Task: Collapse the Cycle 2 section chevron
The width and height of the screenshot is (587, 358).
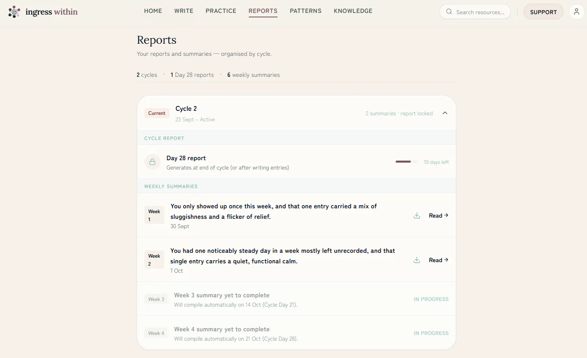Action: 445,113
